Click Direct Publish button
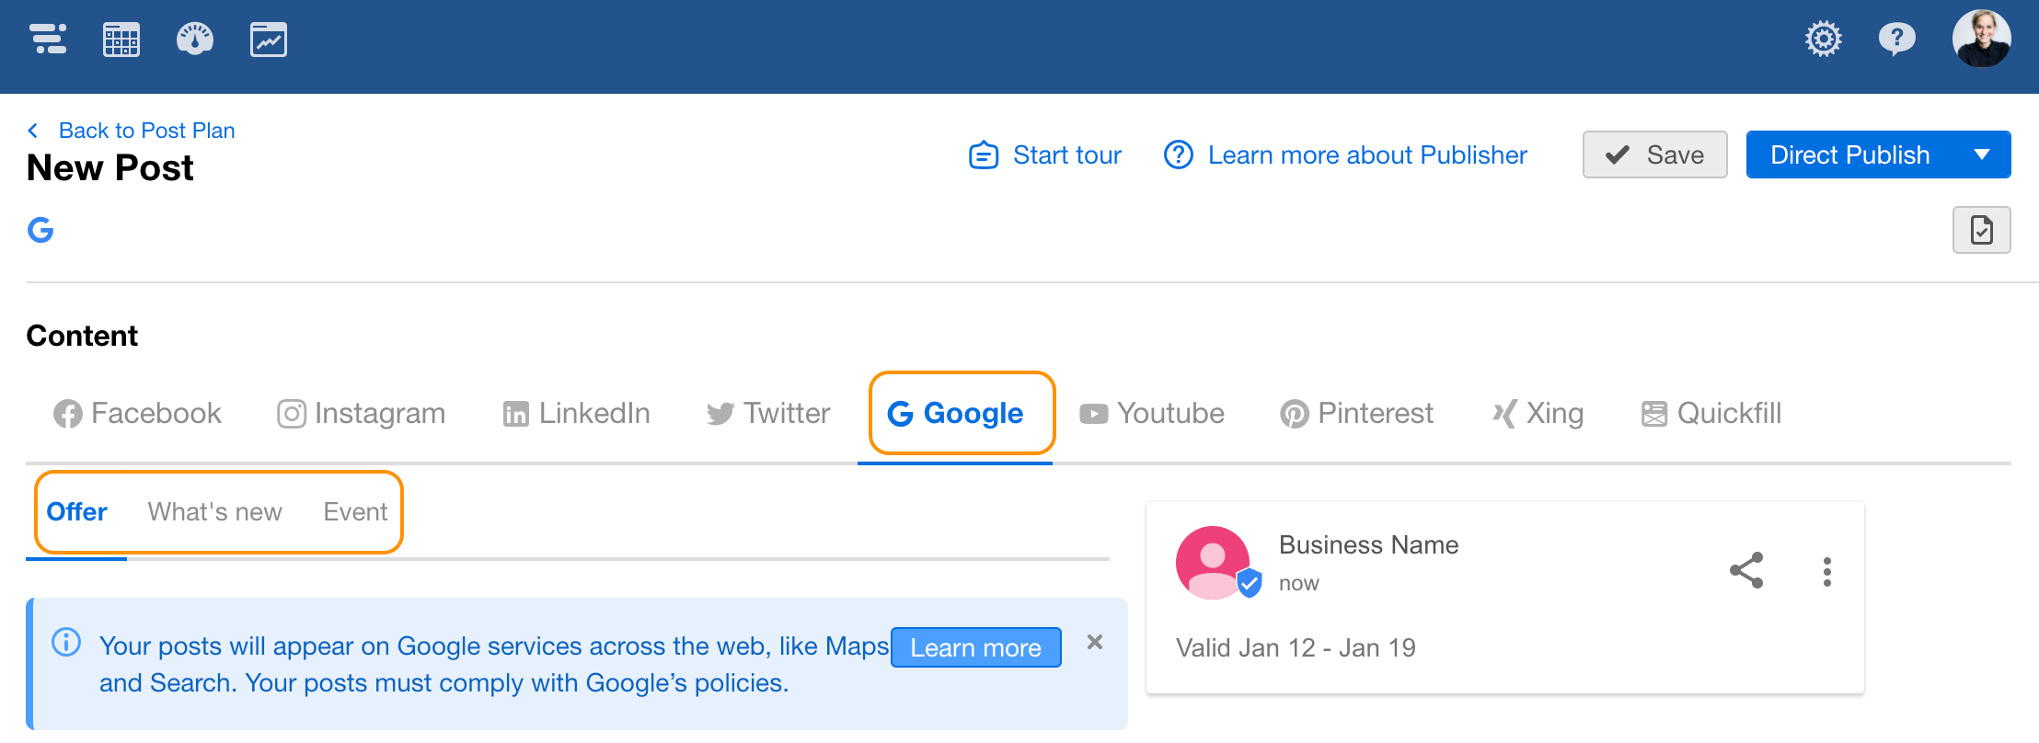Viewport: 2039px width, 743px height. click(x=1850, y=154)
